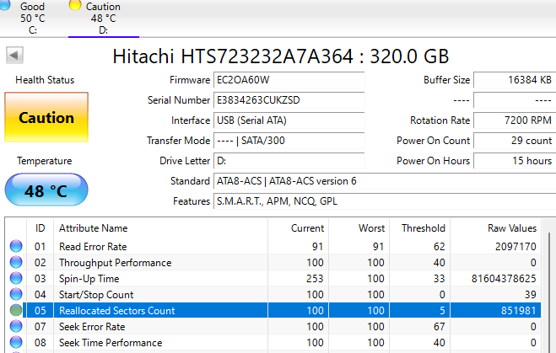This screenshot has width=556, height=353.
Task: Click the Buffer Size value 16384 KB
Action: click(x=515, y=80)
